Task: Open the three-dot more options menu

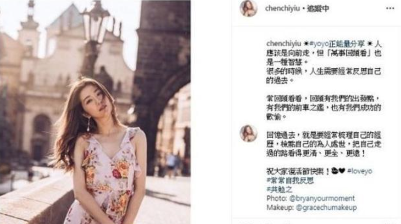Action: tap(390, 9)
